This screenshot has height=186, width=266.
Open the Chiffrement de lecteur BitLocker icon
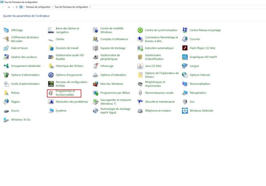[6, 39]
